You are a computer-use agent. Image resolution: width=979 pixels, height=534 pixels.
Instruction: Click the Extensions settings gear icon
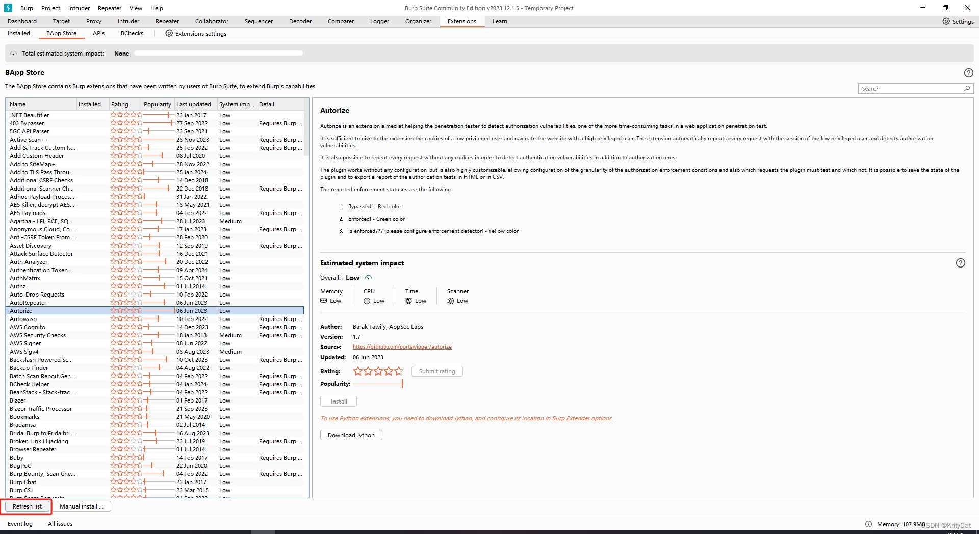tap(169, 33)
